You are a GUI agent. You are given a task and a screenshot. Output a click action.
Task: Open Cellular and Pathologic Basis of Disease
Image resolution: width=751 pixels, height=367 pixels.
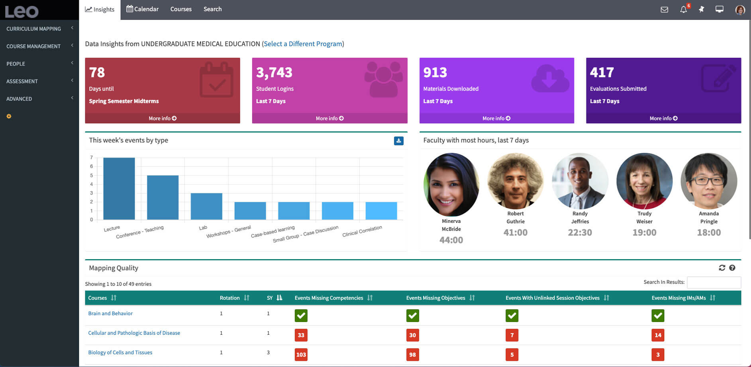[134, 333]
